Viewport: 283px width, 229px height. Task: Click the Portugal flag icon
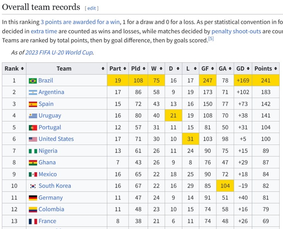(33, 128)
